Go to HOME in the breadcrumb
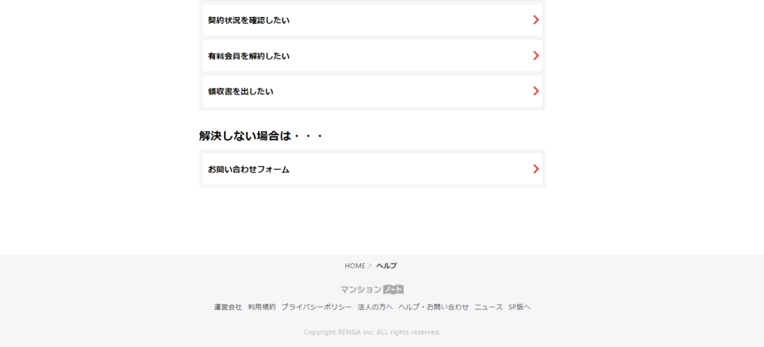The height and width of the screenshot is (347, 764). [x=354, y=266]
